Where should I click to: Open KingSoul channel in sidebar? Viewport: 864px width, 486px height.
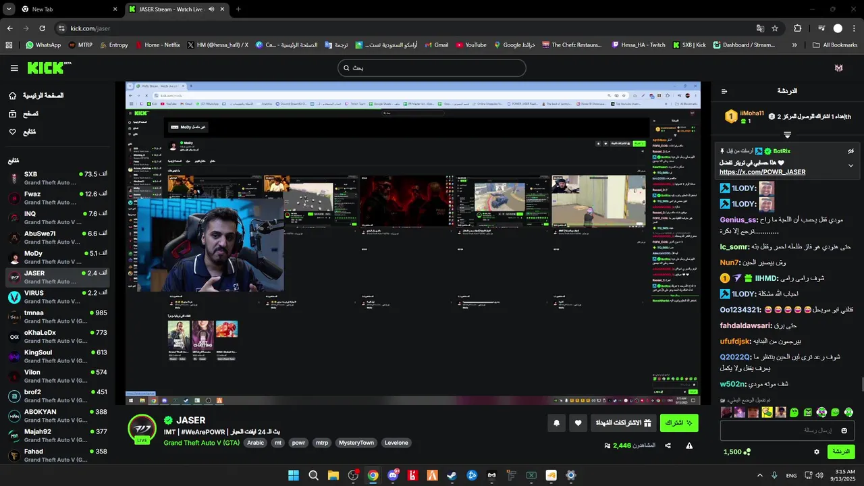pyautogui.click(x=57, y=356)
